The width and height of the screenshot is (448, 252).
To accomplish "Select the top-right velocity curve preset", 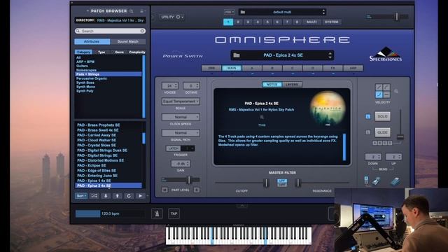I will coord(386,87).
